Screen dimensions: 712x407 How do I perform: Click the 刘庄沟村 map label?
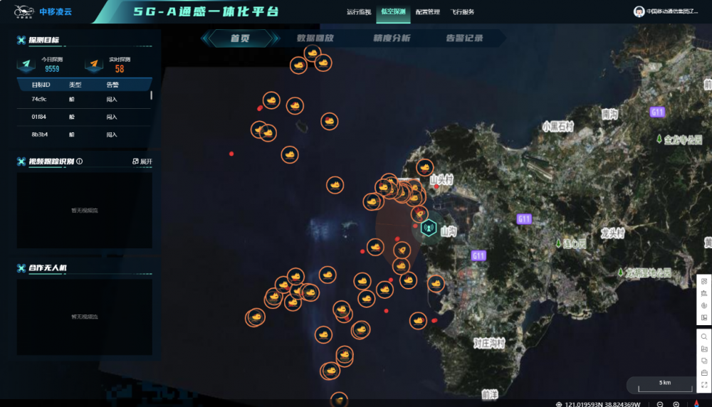click(x=489, y=344)
